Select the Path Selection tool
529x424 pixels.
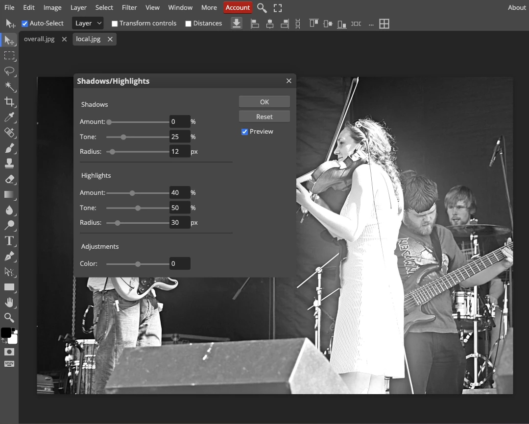click(x=9, y=272)
